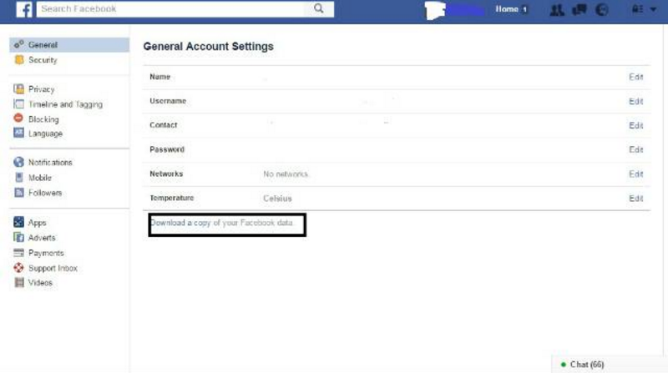Click the Security badge icon
This screenshot has width=668, height=373.
click(x=18, y=59)
